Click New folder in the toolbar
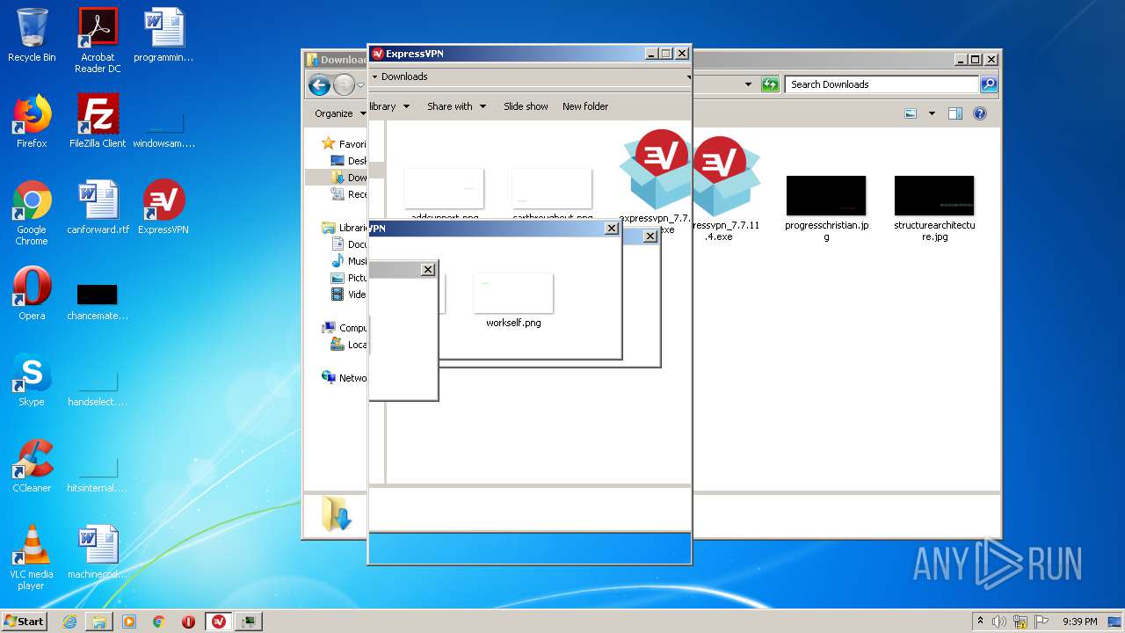The image size is (1125, 633). (x=585, y=106)
